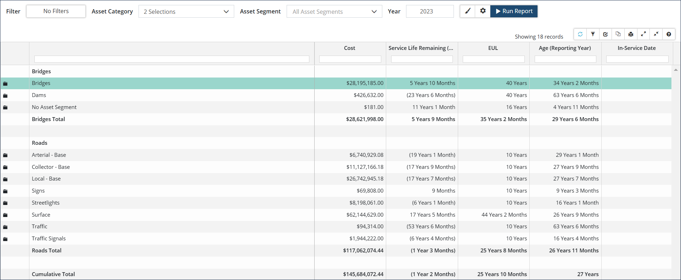Open help via the question mark icon
Image resolution: width=681 pixels, height=280 pixels.
[x=669, y=34]
